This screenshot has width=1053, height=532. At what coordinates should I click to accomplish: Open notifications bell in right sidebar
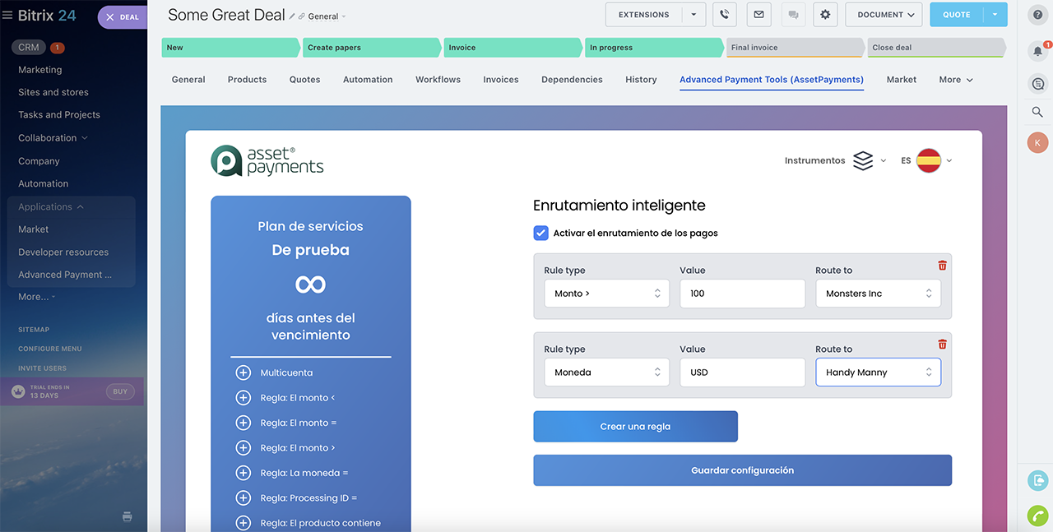click(1037, 51)
